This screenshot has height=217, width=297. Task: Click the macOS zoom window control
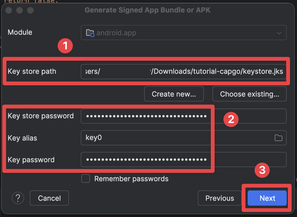[30, 11]
